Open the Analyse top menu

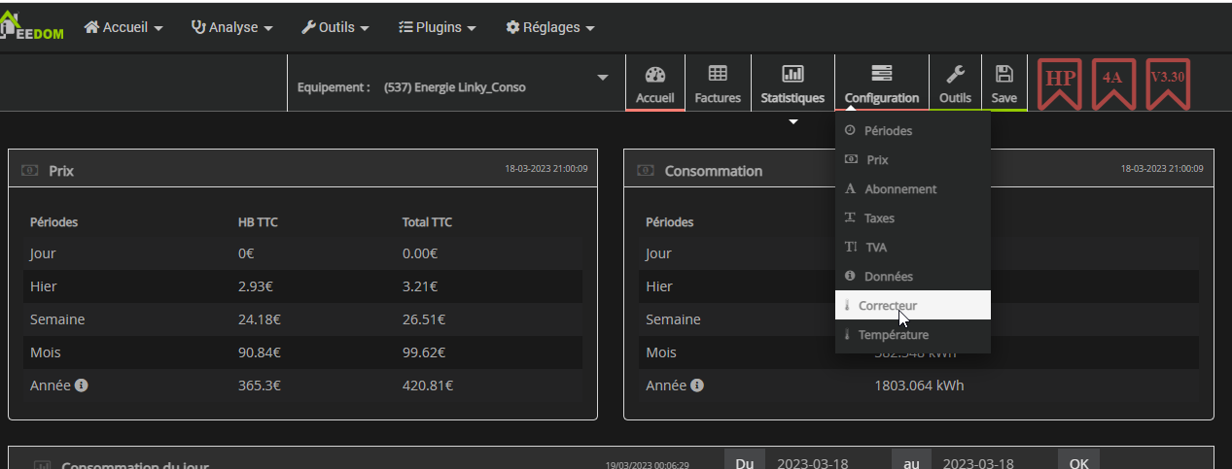[x=231, y=27]
